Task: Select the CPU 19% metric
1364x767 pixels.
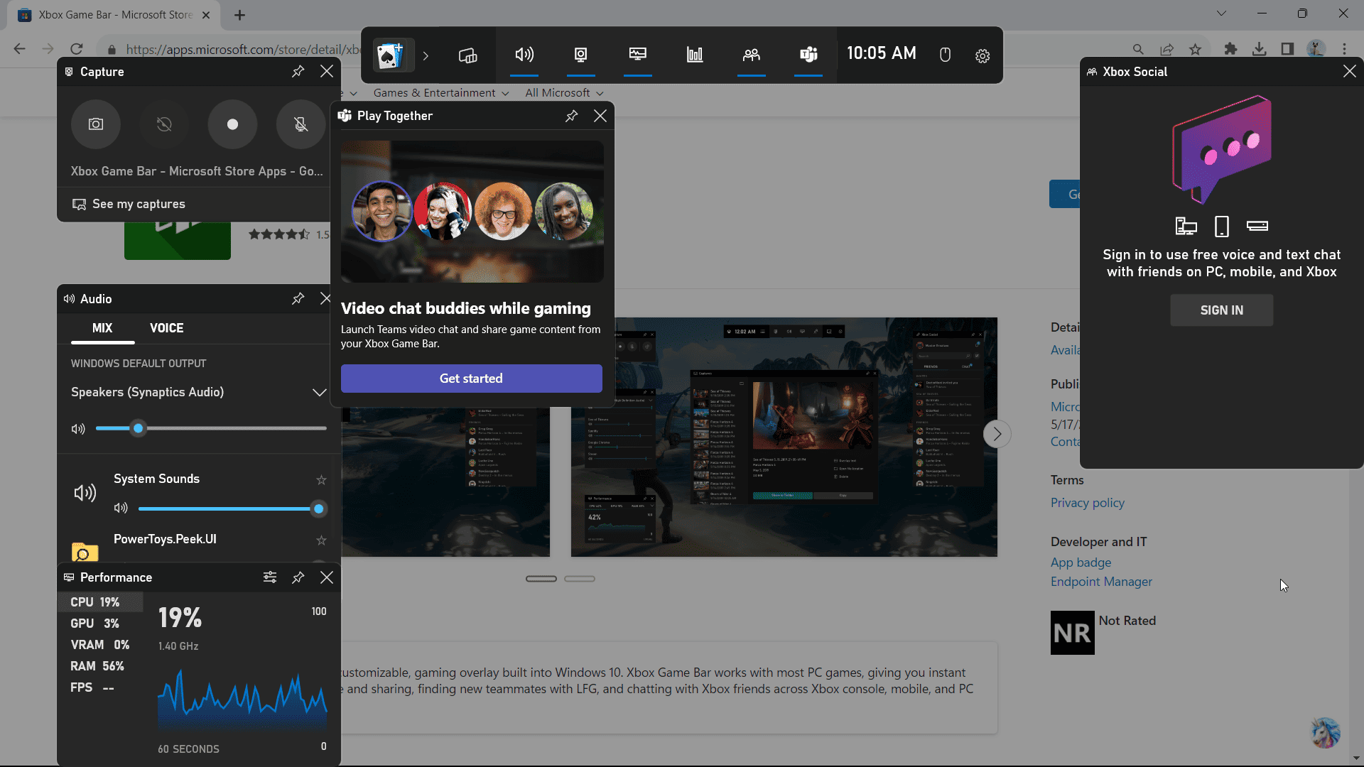Action: coord(100,602)
